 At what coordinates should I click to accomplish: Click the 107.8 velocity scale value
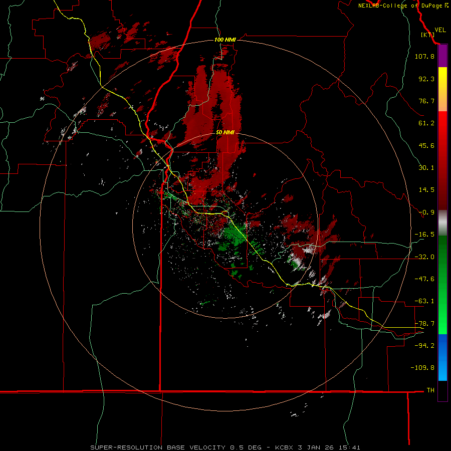click(424, 56)
